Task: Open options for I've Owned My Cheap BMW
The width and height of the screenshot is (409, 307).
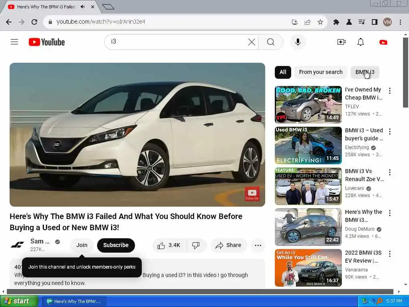Action: 390,91
